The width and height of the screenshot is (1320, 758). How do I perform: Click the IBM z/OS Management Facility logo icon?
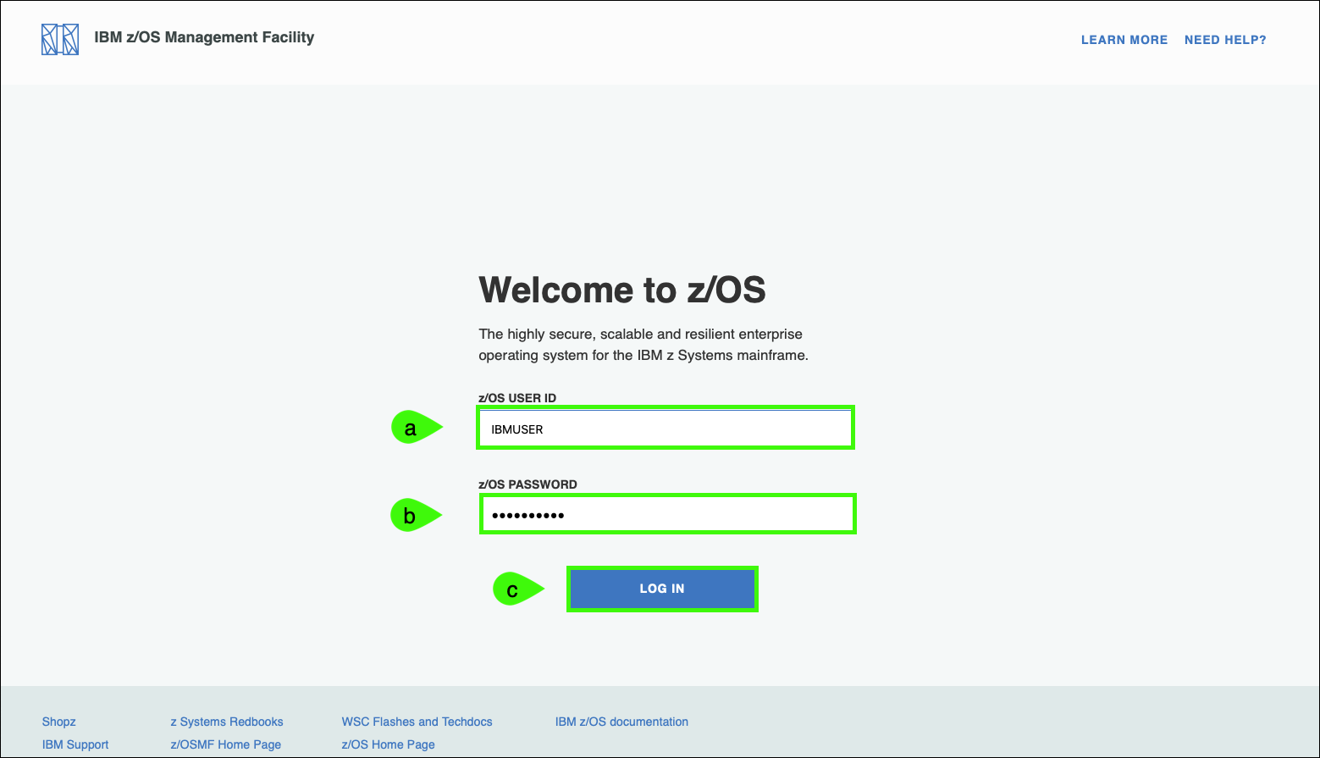pos(60,40)
